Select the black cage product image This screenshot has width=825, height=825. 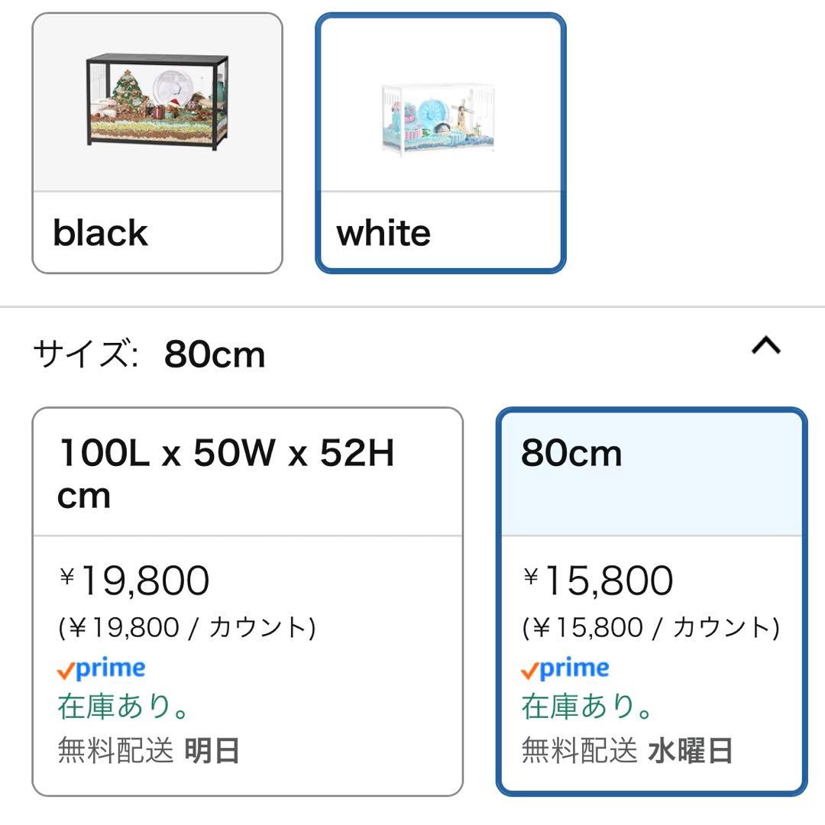point(157,101)
